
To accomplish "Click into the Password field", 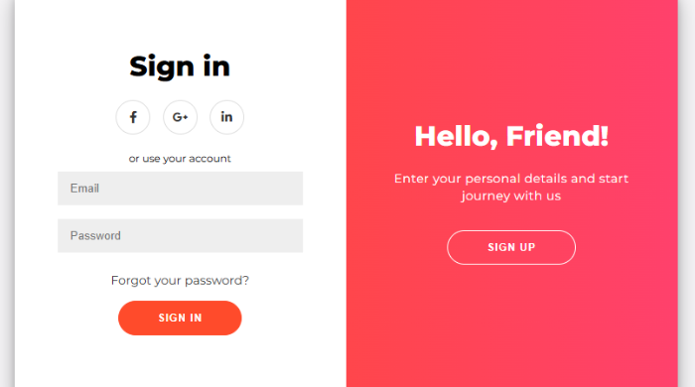I will point(180,235).
